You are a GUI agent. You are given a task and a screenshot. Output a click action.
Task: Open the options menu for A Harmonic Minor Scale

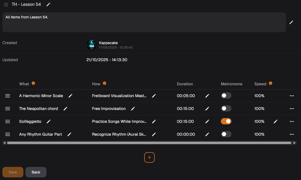292,96
